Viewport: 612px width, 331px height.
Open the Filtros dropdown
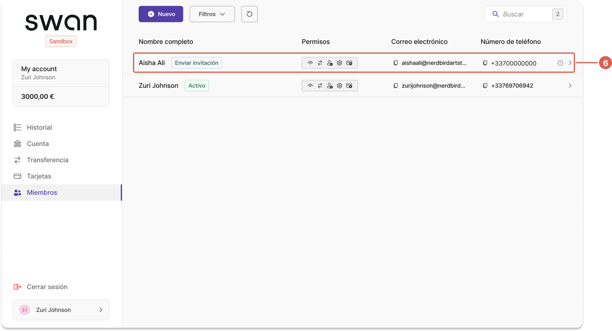point(212,14)
